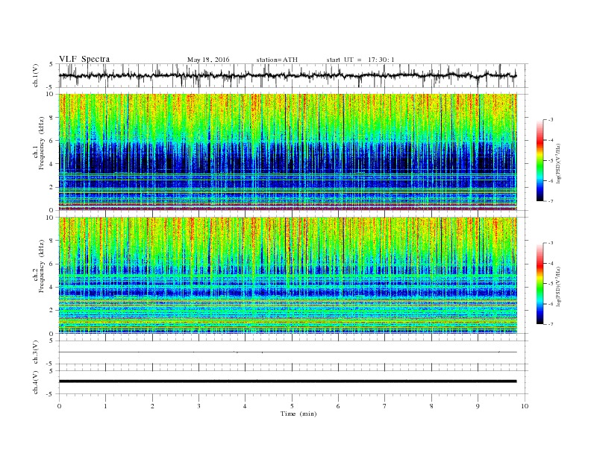Click the "ch.1(V)" waveform axis label

(x=36, y=75)
